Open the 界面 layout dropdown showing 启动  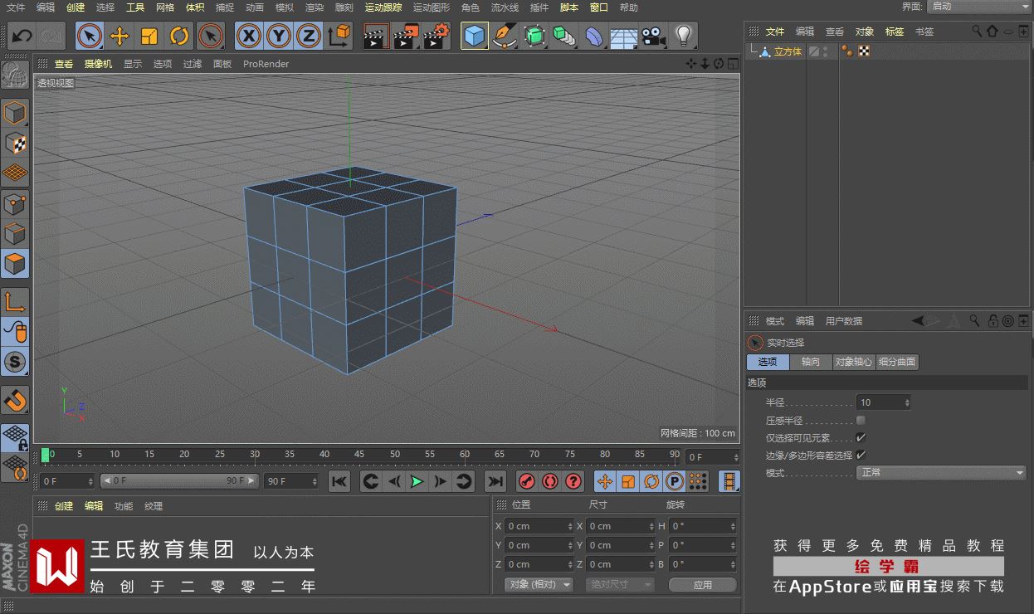(x=978, y=7)
